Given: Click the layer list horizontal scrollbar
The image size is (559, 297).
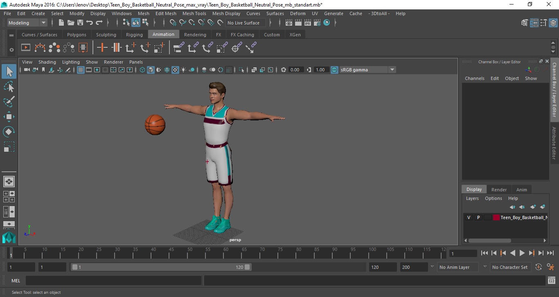Looking at the screenshot, I should point(490,241).
